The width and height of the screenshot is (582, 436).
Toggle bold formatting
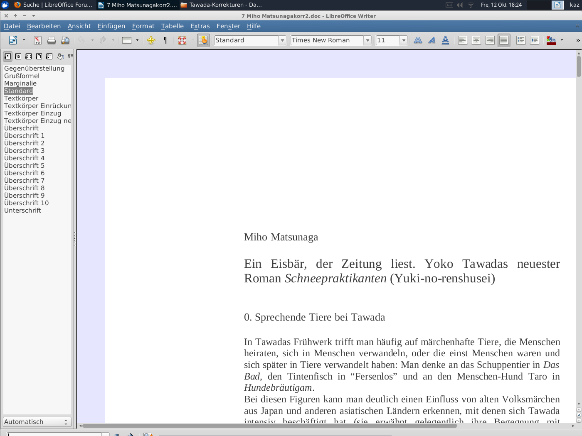418,40
